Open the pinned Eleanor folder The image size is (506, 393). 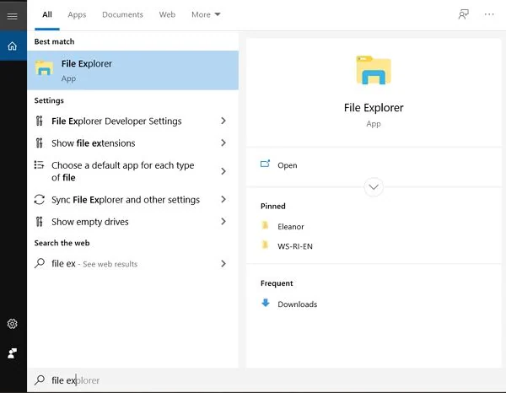coord(290,227)
